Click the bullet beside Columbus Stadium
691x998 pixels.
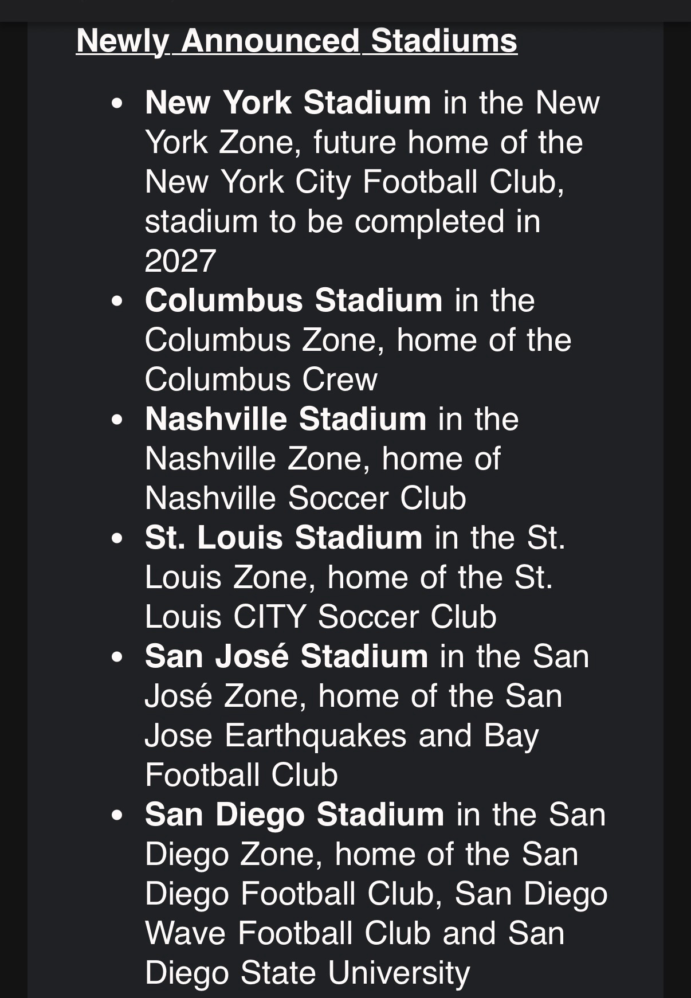(117, 302)
